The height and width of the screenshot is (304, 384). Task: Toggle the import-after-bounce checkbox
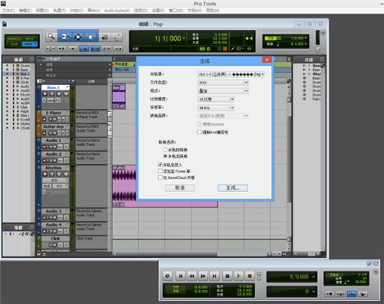pyautogui.click(x=161, y=164)
